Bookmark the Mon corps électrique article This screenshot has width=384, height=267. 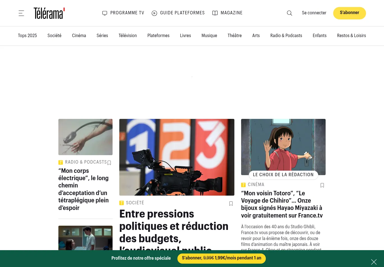pyautogui.click(x=109, y=163)
